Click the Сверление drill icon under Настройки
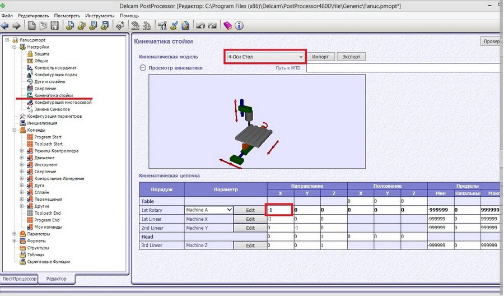This screenshot has width=504, height=296. pos(30,88)
